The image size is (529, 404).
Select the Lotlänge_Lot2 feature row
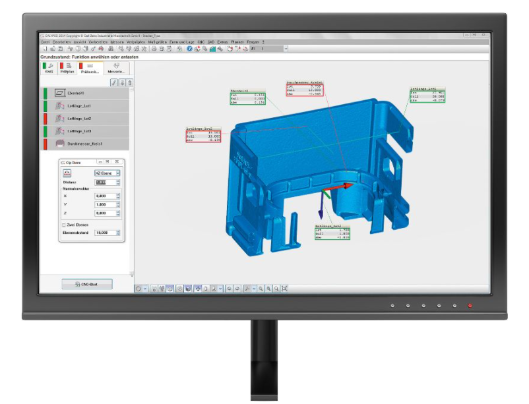(83, 119)
